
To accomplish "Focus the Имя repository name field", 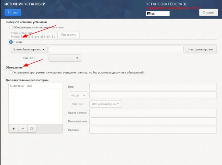I will (153, 87).
